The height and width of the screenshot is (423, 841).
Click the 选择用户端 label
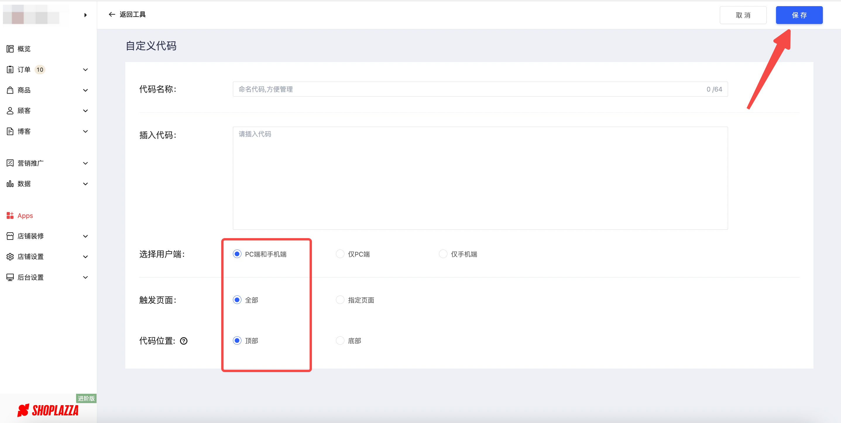(x=162, y=254)
